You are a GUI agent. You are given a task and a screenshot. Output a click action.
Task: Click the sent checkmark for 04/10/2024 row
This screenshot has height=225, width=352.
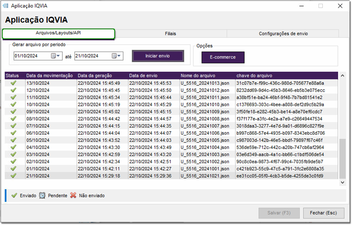coord(13,147)
